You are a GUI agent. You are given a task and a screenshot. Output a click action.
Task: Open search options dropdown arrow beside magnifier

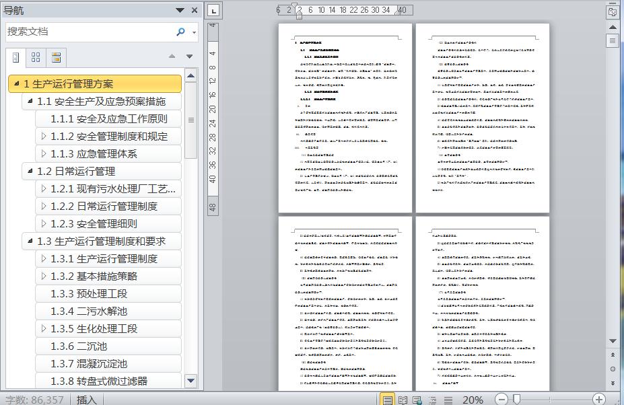(x=195, y=32)
